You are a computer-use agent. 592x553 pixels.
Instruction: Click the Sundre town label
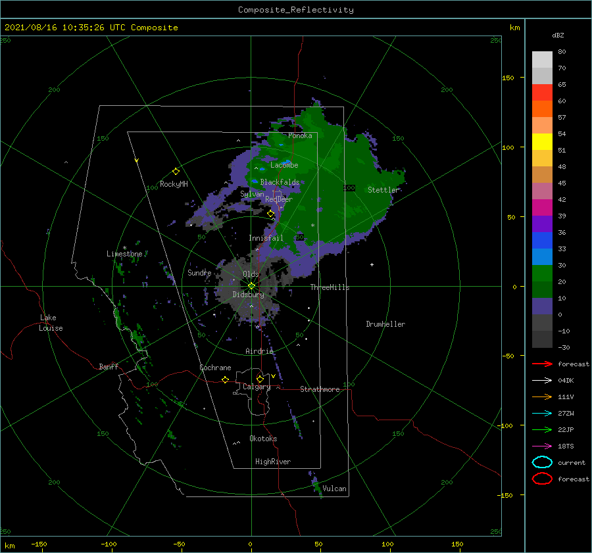(199, 272)
